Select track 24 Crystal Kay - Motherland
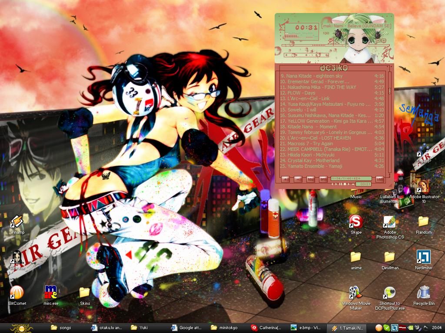Screen dimensions: 445x333 point(332,160)
